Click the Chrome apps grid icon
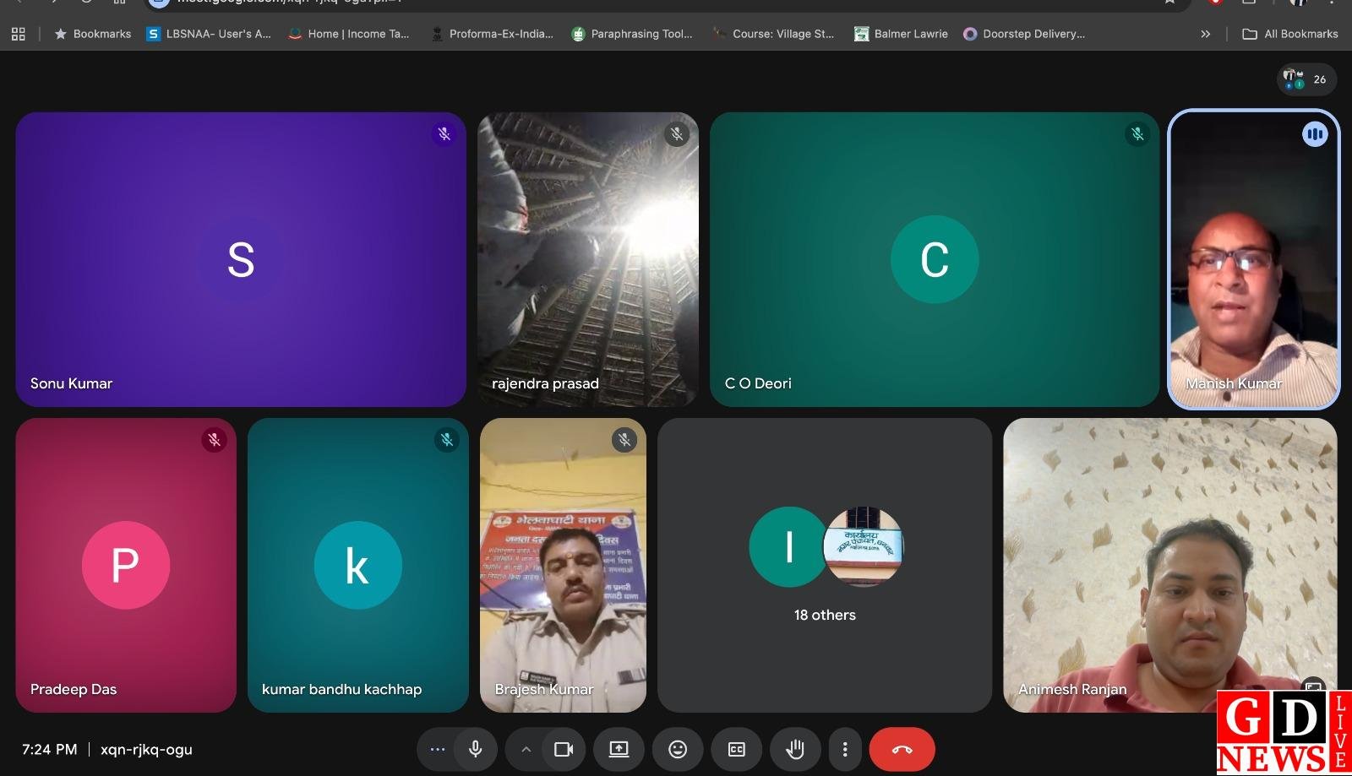Screen dimensions: 1352x776 tap(18, 34)
